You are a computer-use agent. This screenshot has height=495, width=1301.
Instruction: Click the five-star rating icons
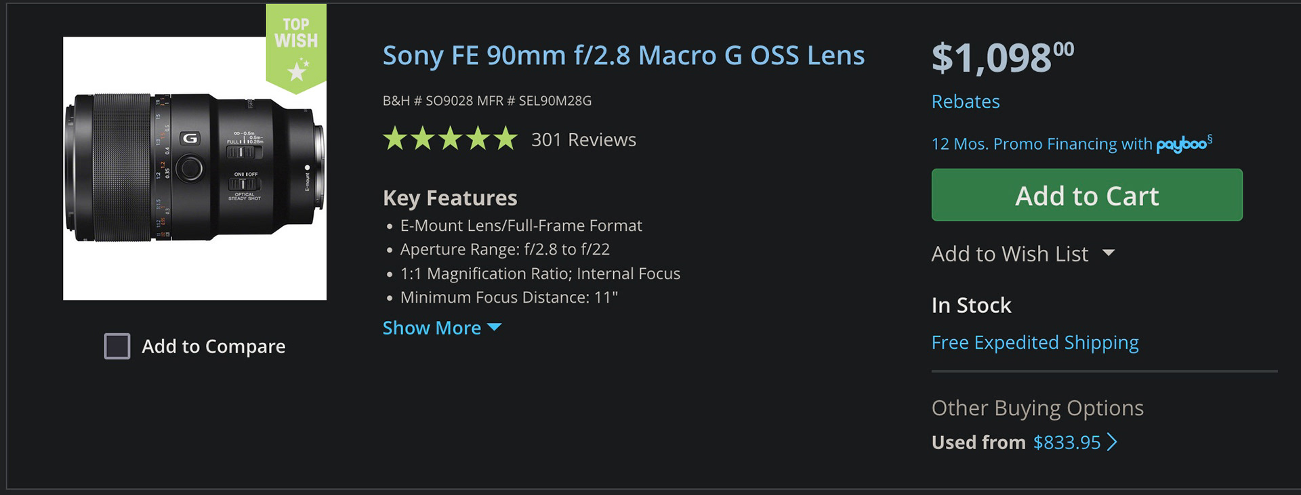click(451, 139)
